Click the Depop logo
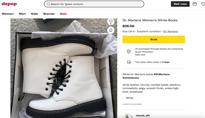Viewport: 205px width, 118px height. tap(9, 4)
